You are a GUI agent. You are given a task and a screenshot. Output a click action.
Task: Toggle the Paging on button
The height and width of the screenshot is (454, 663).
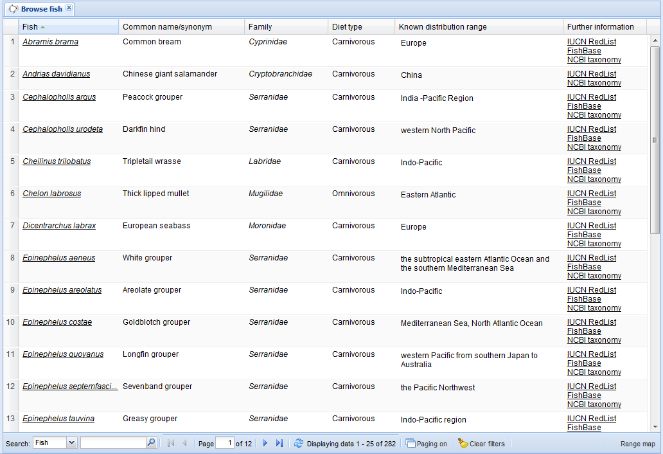coord(427,444)
